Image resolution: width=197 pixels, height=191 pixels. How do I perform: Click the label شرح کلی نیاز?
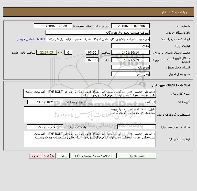pos(181,94)
